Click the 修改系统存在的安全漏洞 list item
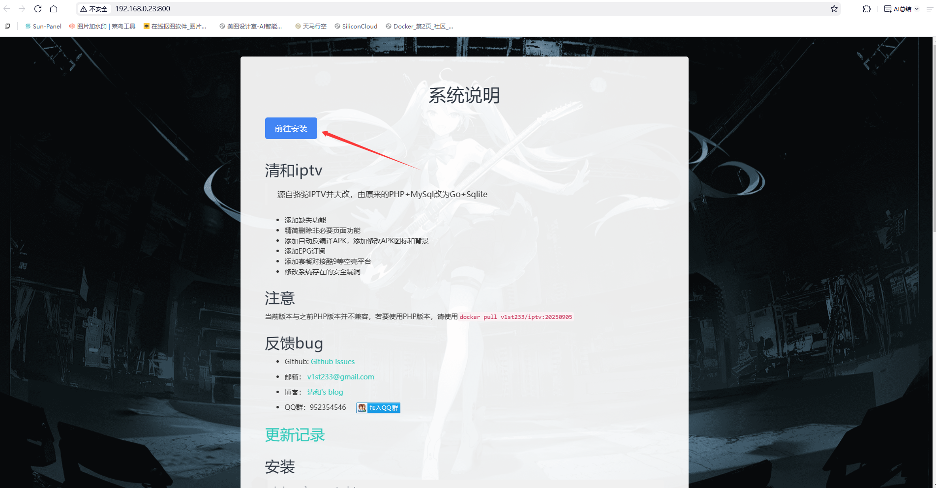Screen dimensions: 936x488 click(323, 272)
